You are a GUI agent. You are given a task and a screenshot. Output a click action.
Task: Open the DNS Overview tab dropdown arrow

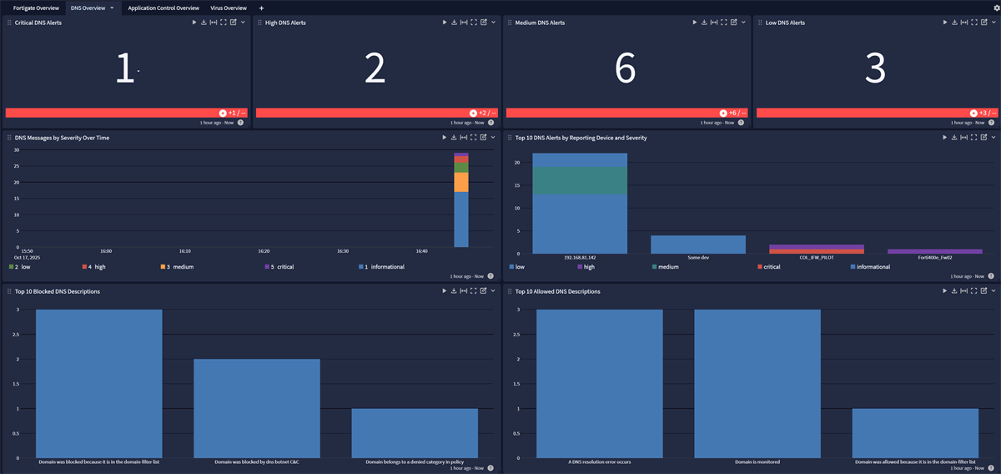[112, 8]
